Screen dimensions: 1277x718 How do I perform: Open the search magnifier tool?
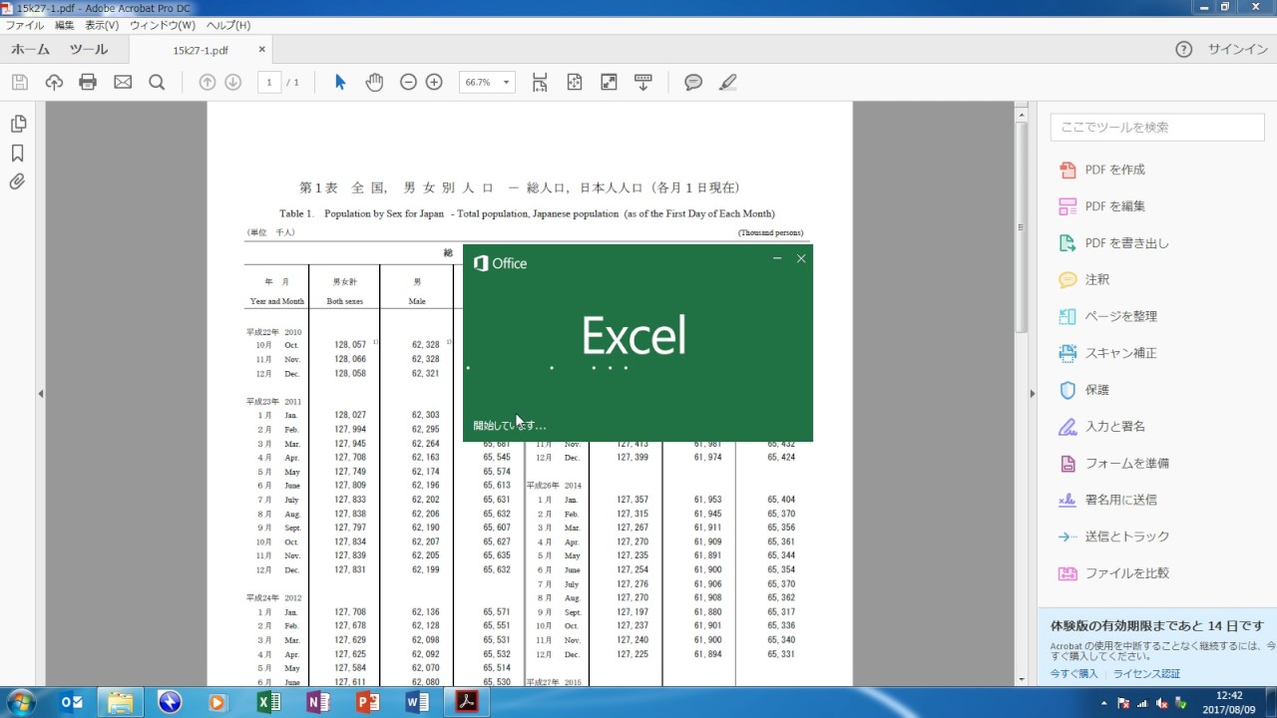[157, 82]
